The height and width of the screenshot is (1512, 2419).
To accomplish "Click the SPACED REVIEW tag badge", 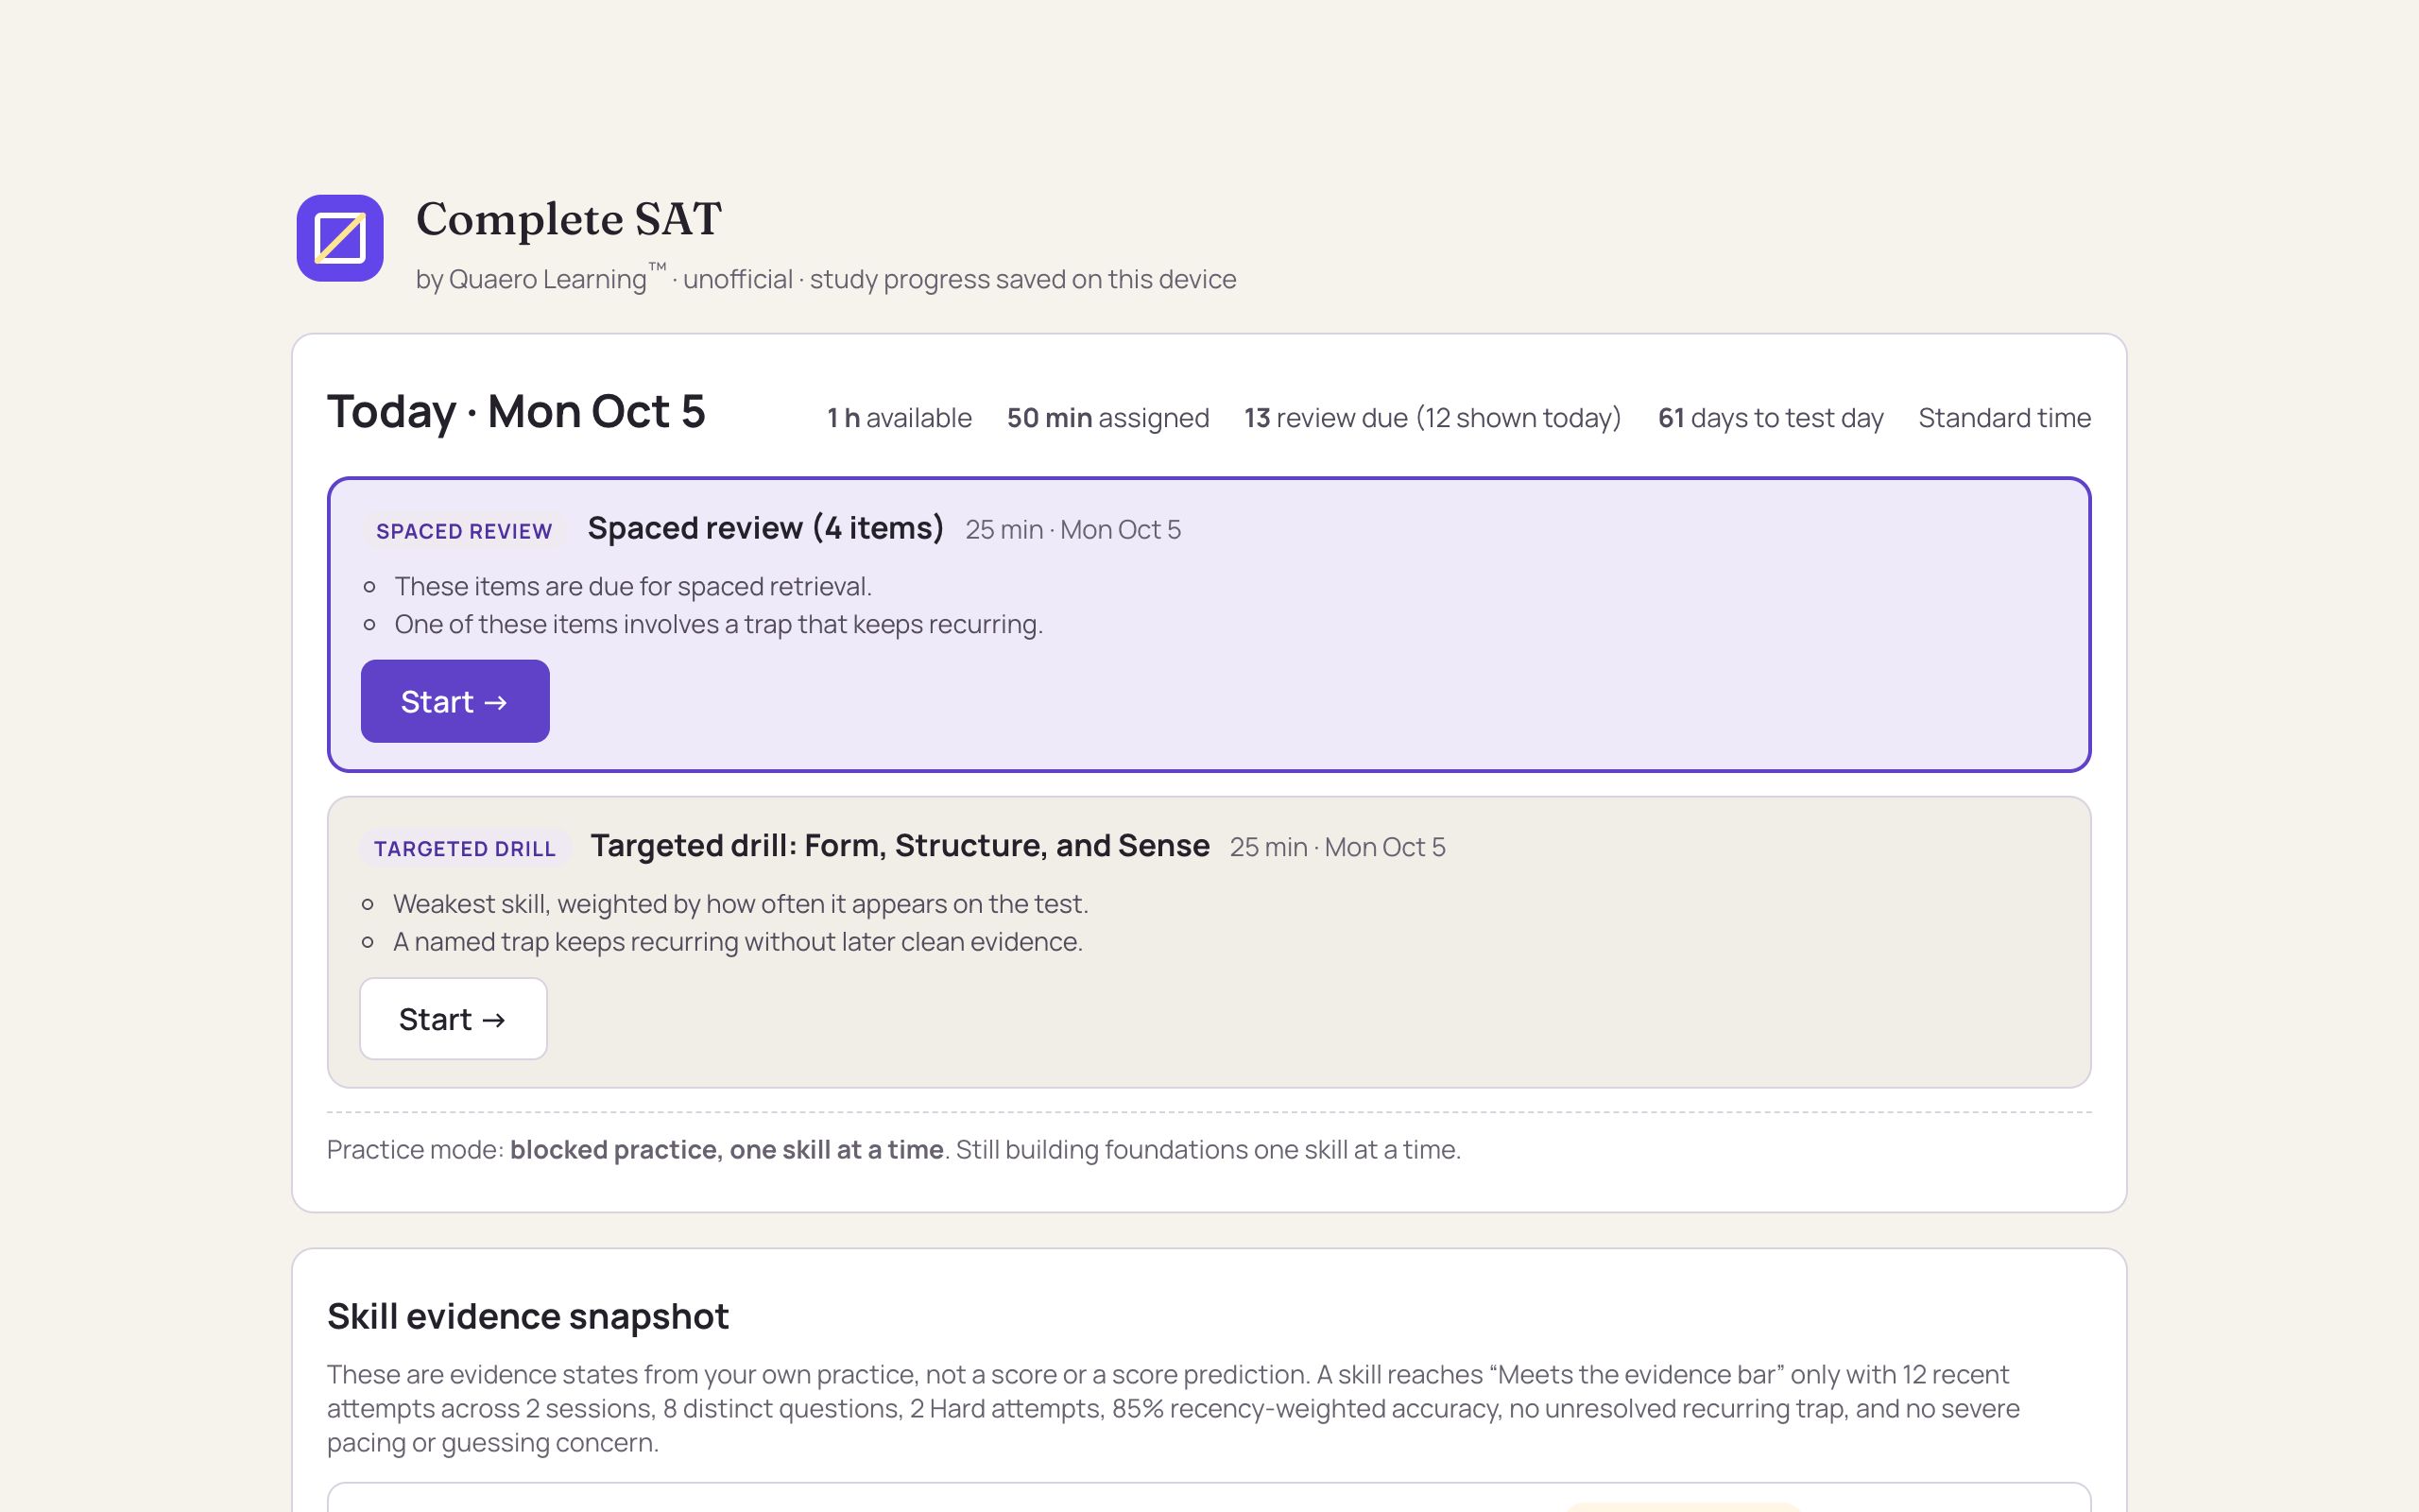I will pos(464,531).
